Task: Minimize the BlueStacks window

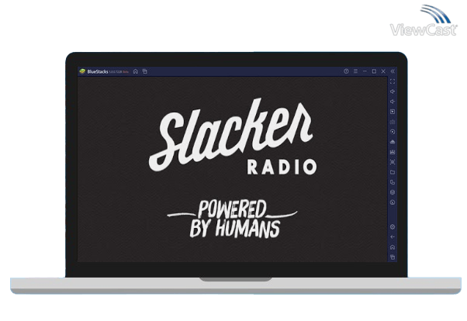Action: click(365, 71)
